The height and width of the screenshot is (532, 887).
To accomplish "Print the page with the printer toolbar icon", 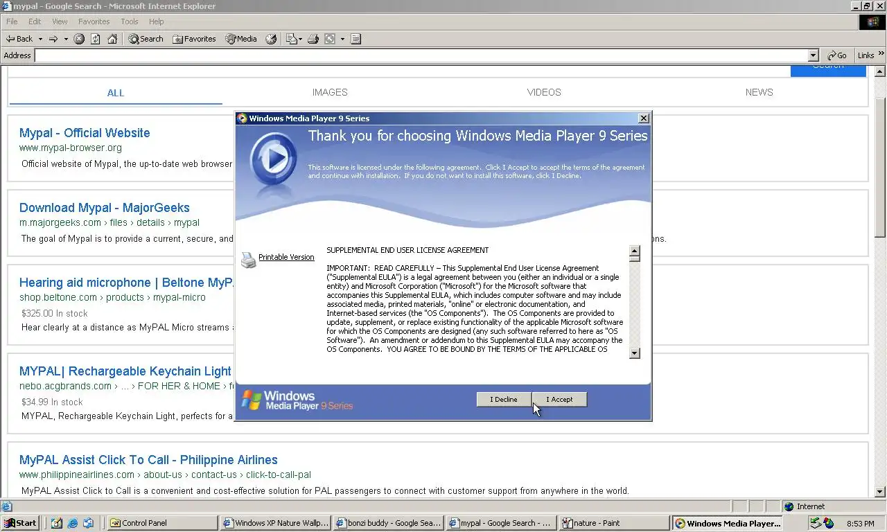I will coord(313,39).
